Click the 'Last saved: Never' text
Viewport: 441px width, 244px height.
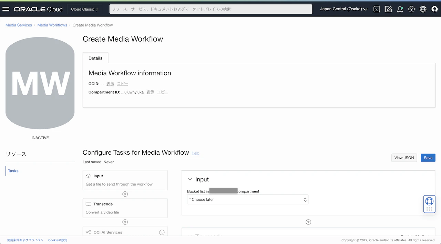click(98, 162)
